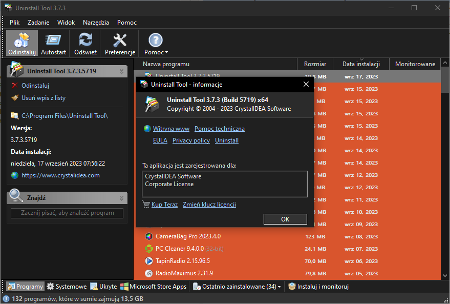Click the program search input field
This screenshot has width=450, height=304.
[67, 213]
